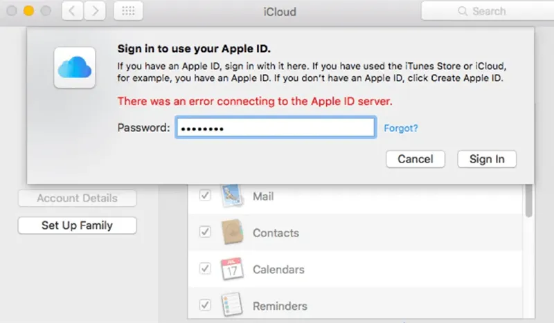Show all preferences grid button

[x=128, y=11]
